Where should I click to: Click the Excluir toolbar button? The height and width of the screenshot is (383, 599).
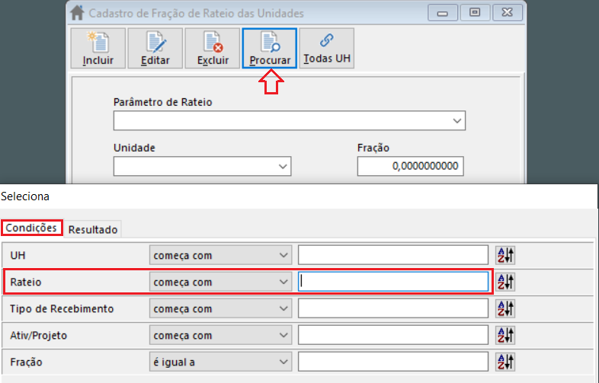pos(213,48)
